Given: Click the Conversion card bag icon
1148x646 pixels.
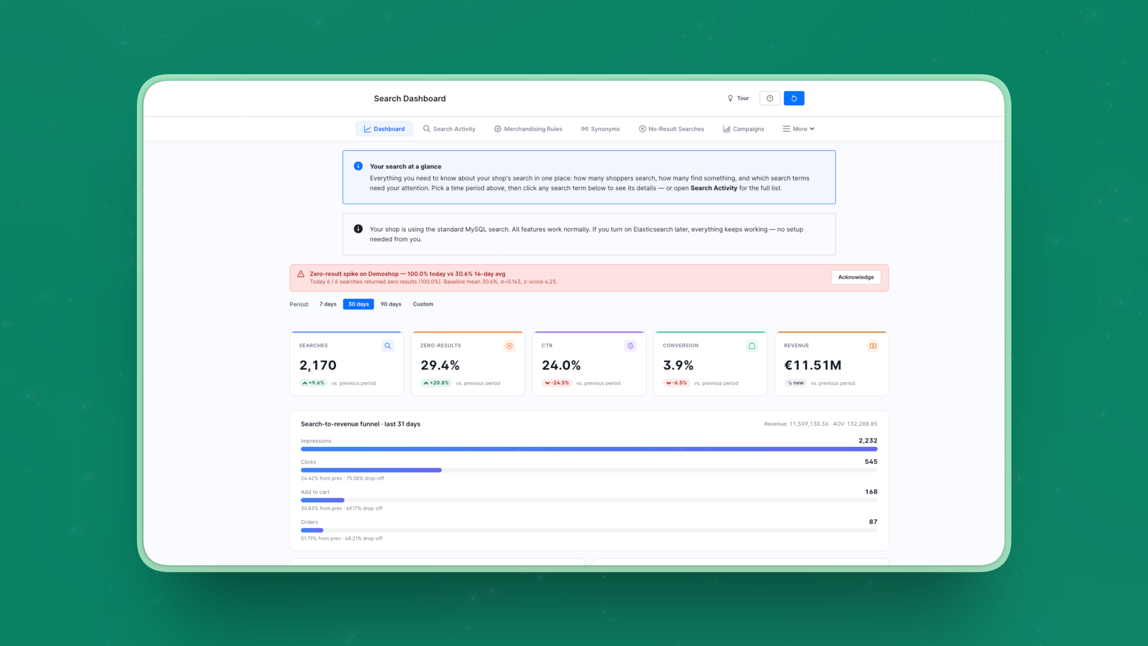Looking at the screenshot, I should [752, 346].
